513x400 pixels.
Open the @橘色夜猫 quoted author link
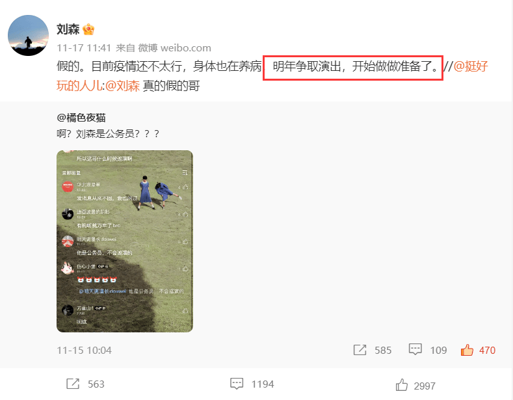click(81, 118)
